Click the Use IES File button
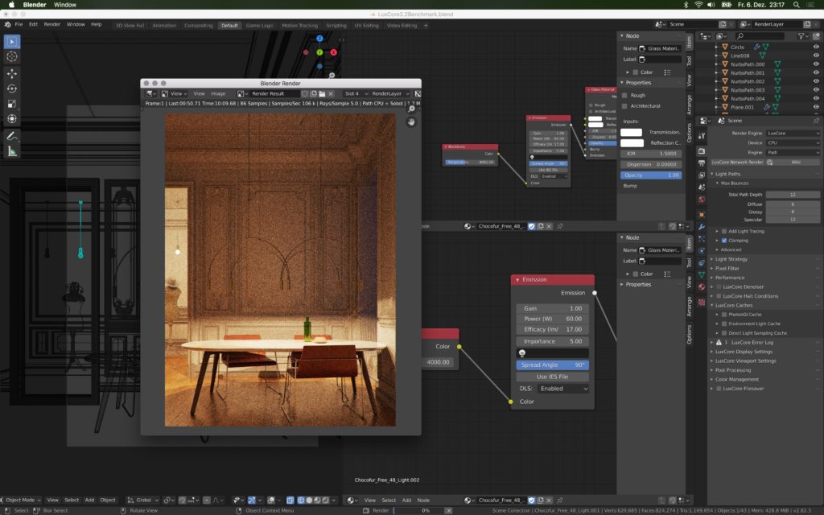The image size is (824, 515). point(552,377)
